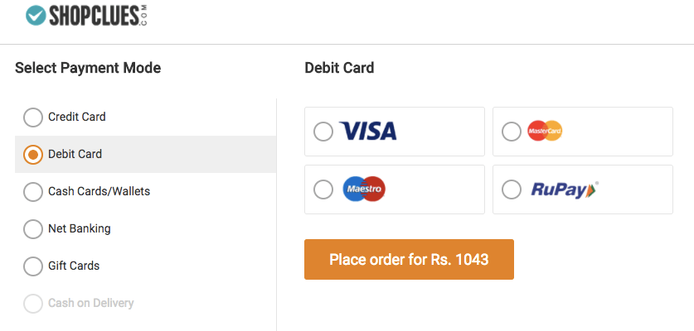
Task: Switch to Cash Cards/Wallets payment mode label
Action: point(99,191)
